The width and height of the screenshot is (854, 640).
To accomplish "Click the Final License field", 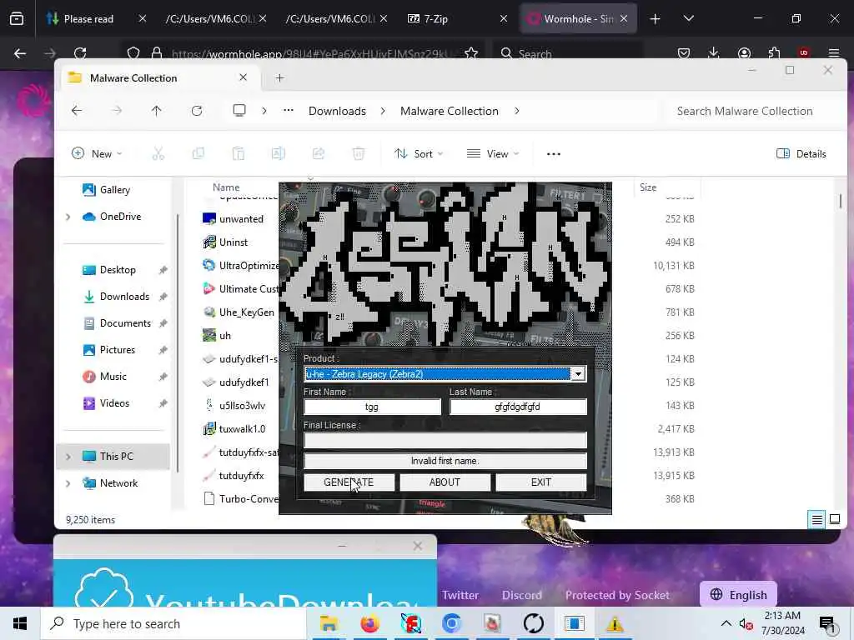I will point(445,440).
